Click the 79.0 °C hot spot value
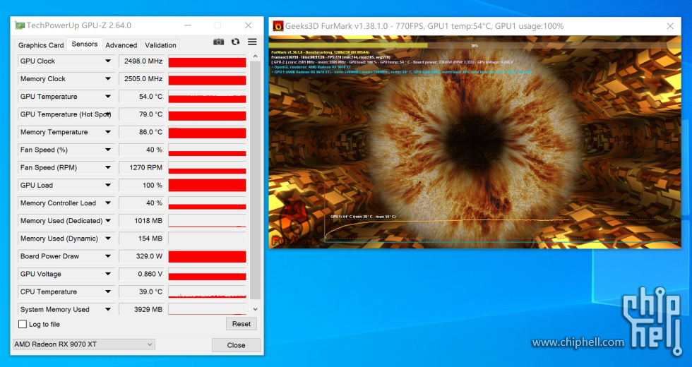The width and height of the screenshot is (692, 367). click(x=142, y=114)
